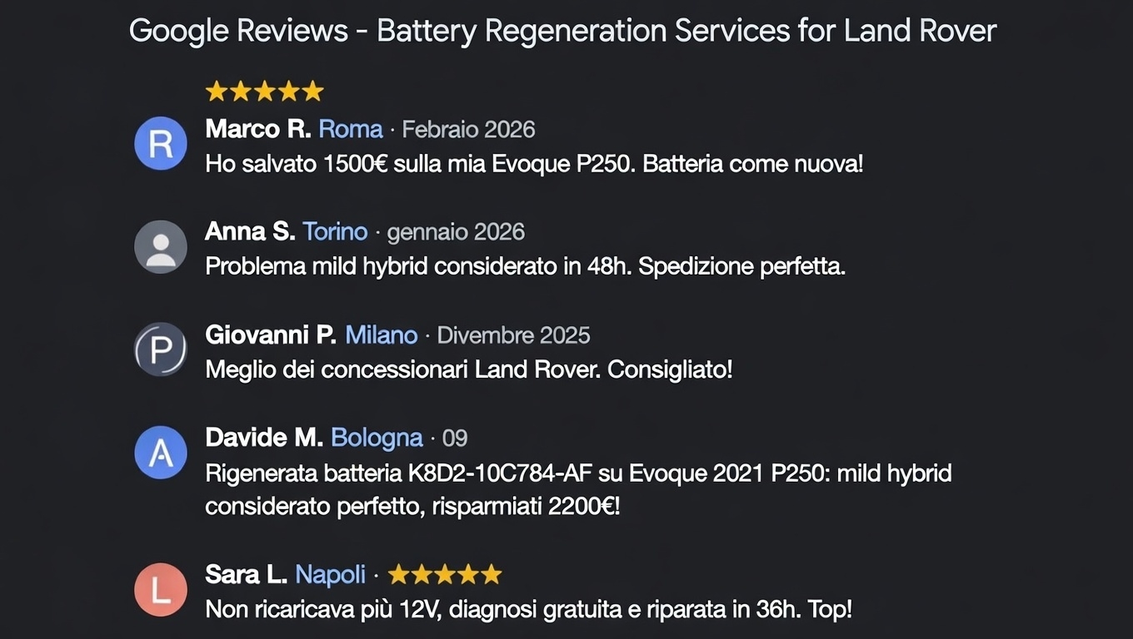Open the Bologna location link
This screenshot has height=639, width=1133.
point(377,438)
